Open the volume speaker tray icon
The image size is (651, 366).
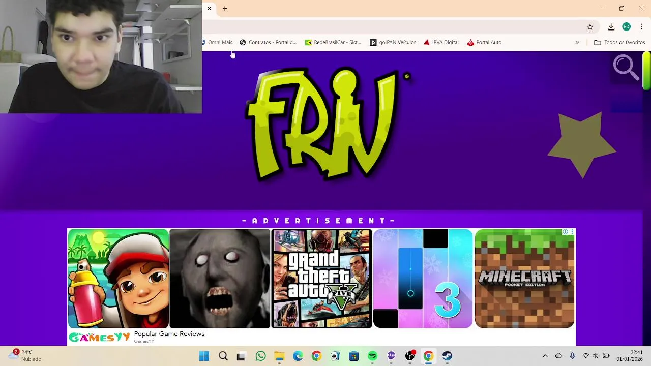596,356
